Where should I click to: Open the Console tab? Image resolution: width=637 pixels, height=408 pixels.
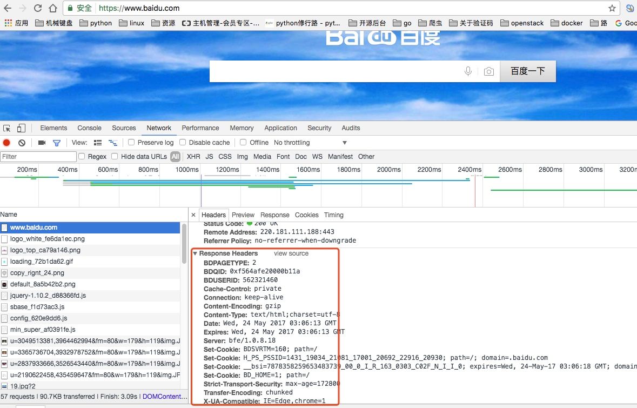click(89, 128)
